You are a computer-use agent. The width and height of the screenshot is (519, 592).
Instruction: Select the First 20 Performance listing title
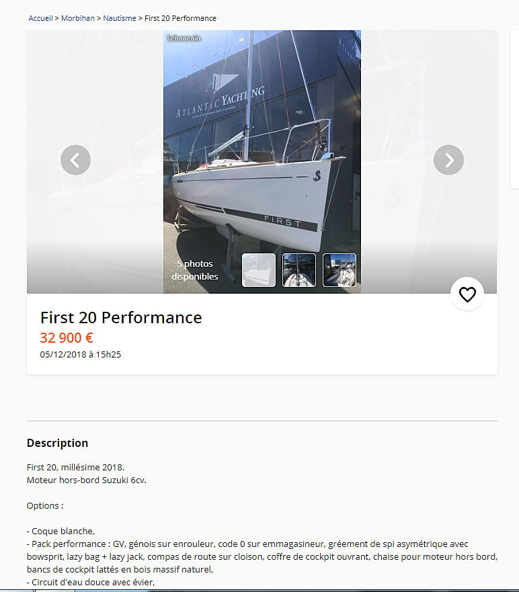(121, 318)
